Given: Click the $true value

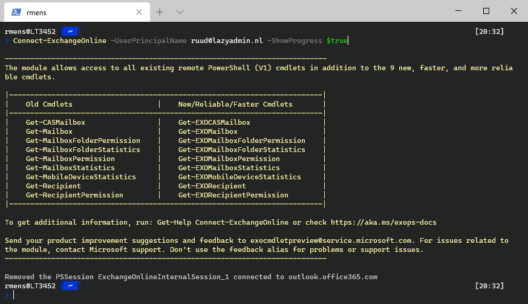Looking at the screenshot, I should click(337, 41).
